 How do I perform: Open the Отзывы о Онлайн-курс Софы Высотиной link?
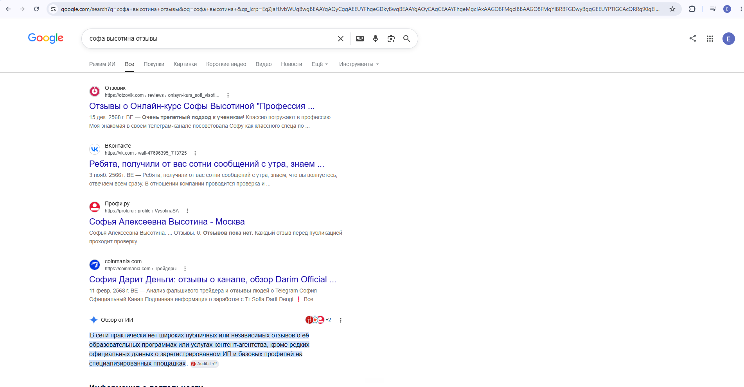tap(202, 106)
